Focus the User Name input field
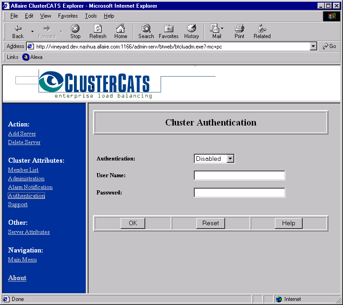This screenshot has width=343, height=305. pyautogui.click(x=239, y=175)
